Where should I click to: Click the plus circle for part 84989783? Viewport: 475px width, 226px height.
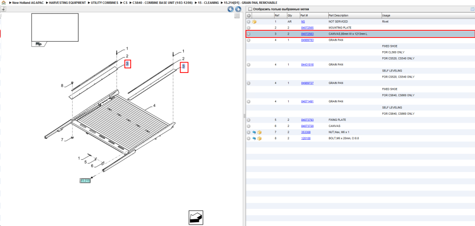tap(249, 40)
